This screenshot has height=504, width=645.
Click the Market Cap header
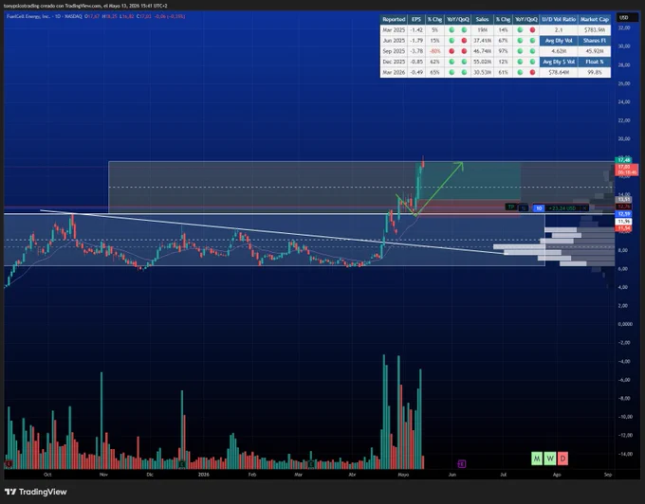(x=595, y=19)
